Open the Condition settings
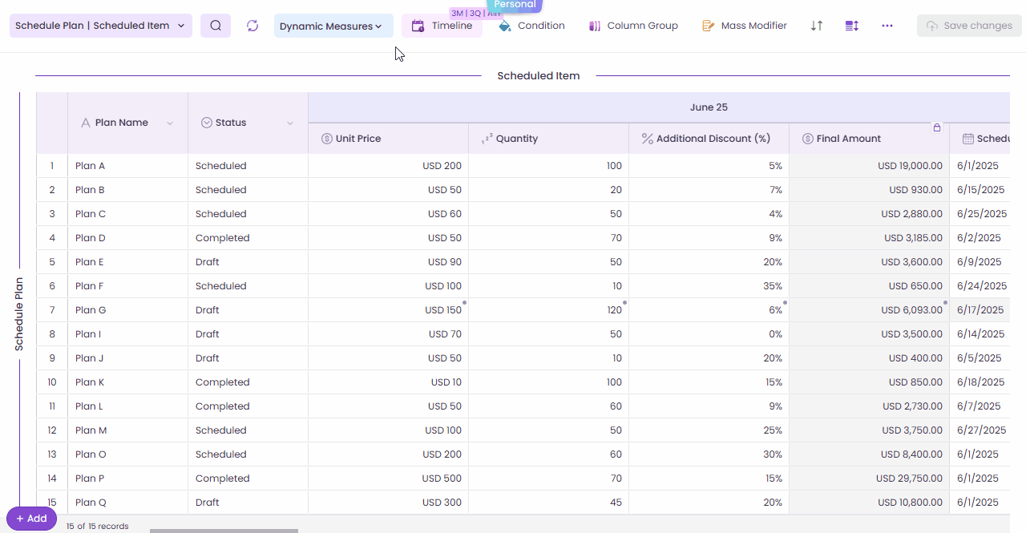The height and width of the screenshot is (533, 1026). (505, 25)
